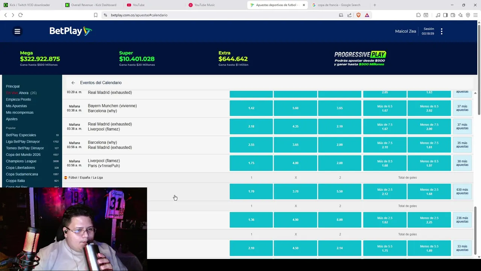Open the browser extensions puzzle icon
The image size is (481, 271).
(x=418, y=15)
